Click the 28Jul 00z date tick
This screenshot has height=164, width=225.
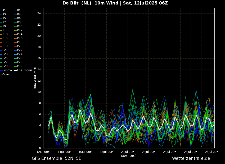(211, 152)
